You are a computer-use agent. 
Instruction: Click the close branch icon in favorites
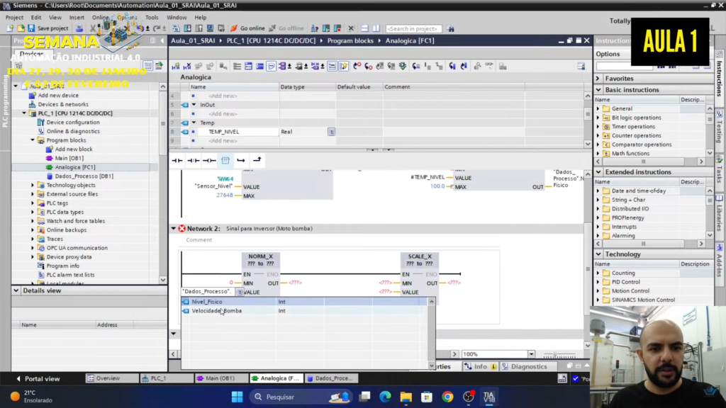257,160
